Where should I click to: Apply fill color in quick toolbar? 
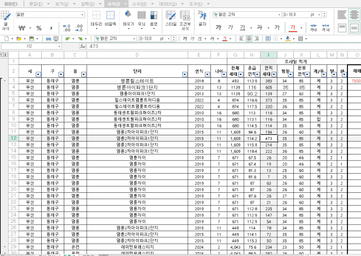288,39
